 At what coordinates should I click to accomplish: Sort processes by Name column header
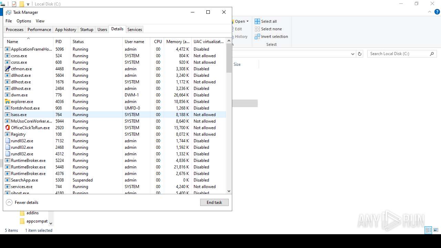pos(29,42)
